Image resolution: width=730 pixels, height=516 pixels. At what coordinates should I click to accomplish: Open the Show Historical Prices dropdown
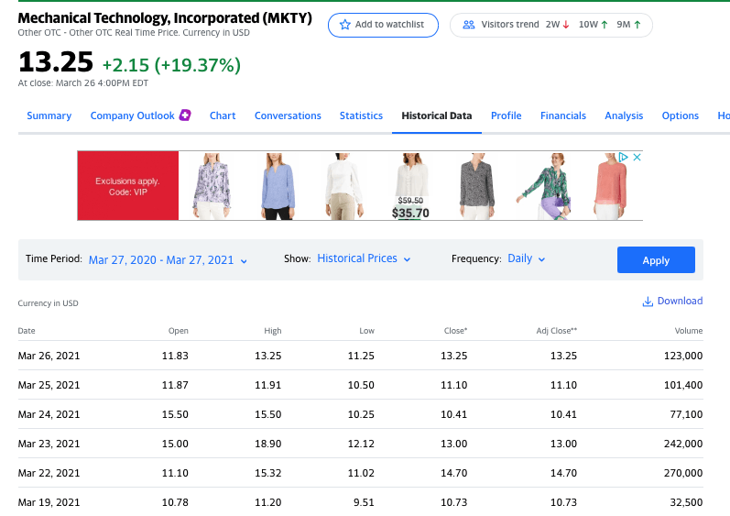coord(364,258)
